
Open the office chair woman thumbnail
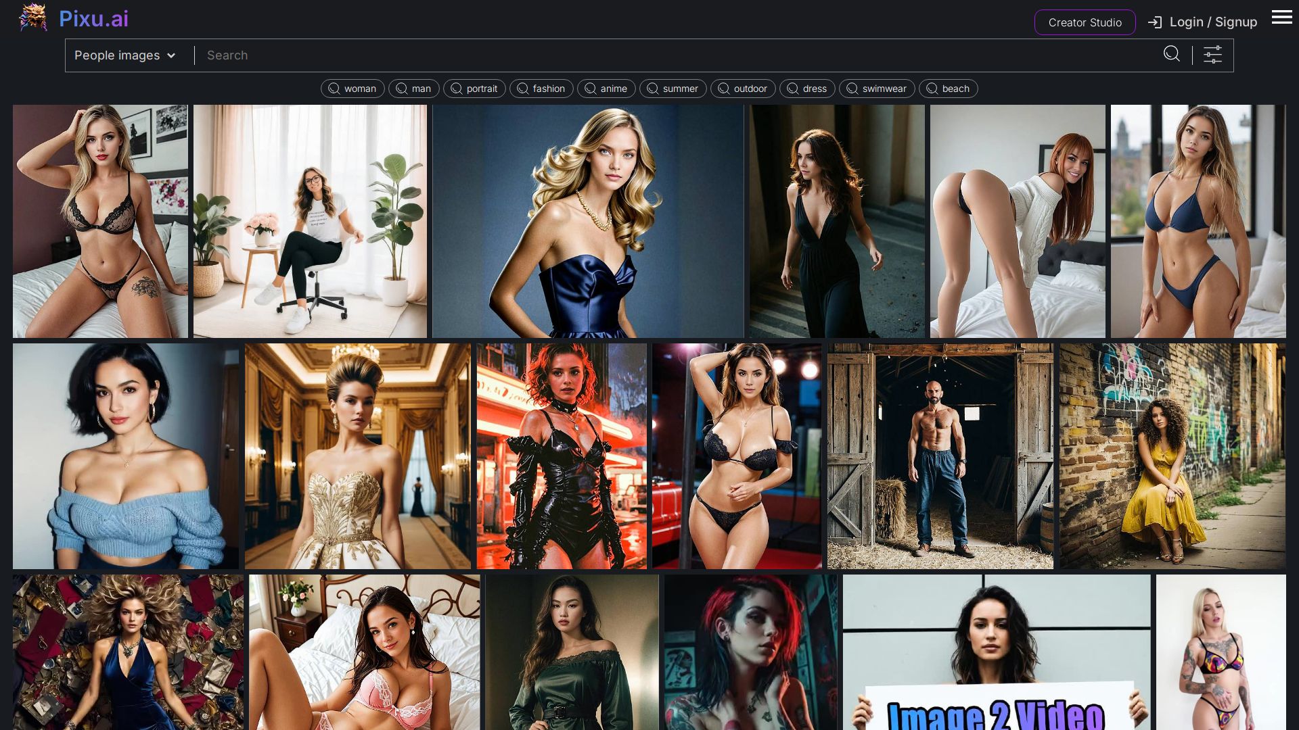click(x=310, y=221)
